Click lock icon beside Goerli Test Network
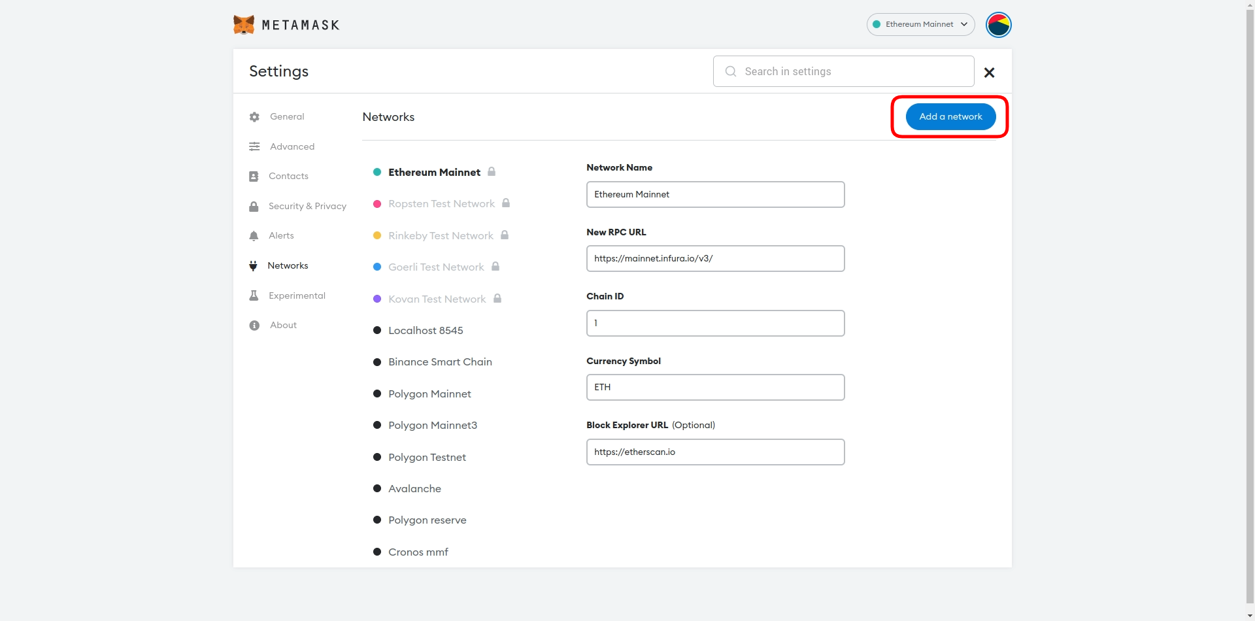Viewport: 1255px width, 621px height. pyautogui.click(x=495, y=266)
